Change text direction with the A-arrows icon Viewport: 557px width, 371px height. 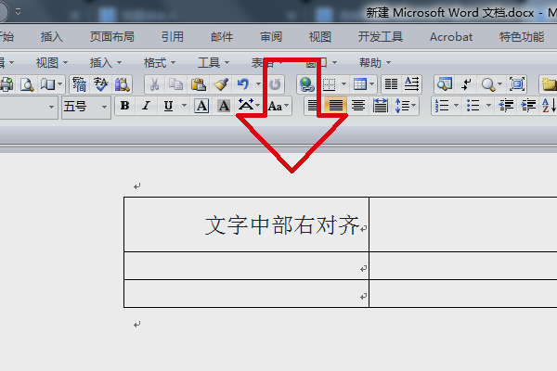[411, 84]
